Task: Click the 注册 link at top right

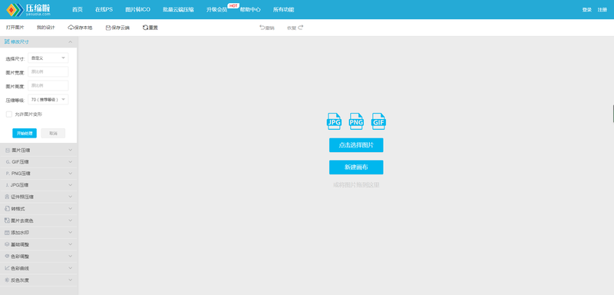Action: (602, 10)
